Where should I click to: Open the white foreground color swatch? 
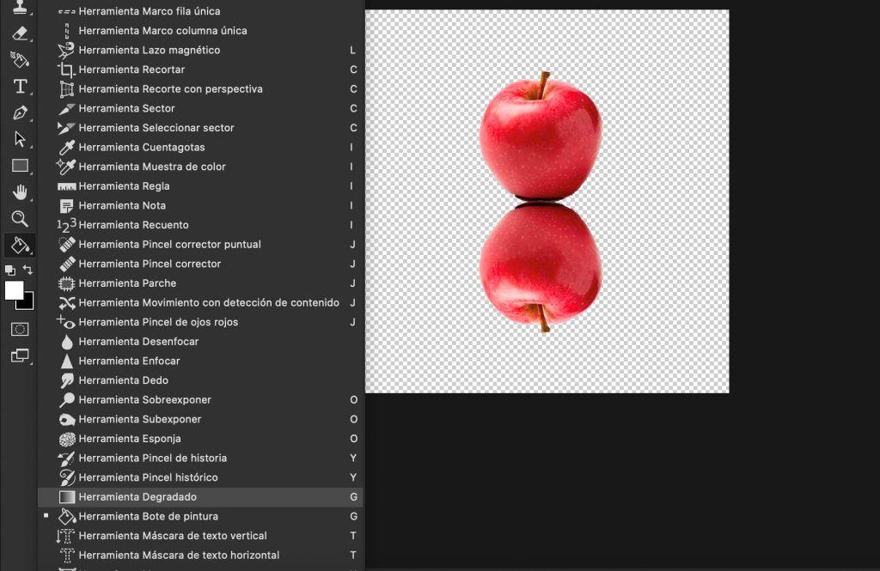click(14, 290)
